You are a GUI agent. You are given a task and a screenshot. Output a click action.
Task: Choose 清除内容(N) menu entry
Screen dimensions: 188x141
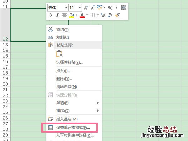click(x=74, y=86)
